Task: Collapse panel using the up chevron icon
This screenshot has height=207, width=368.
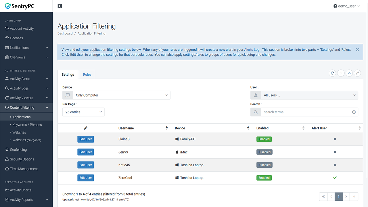Action: click(x=349, y=73)
